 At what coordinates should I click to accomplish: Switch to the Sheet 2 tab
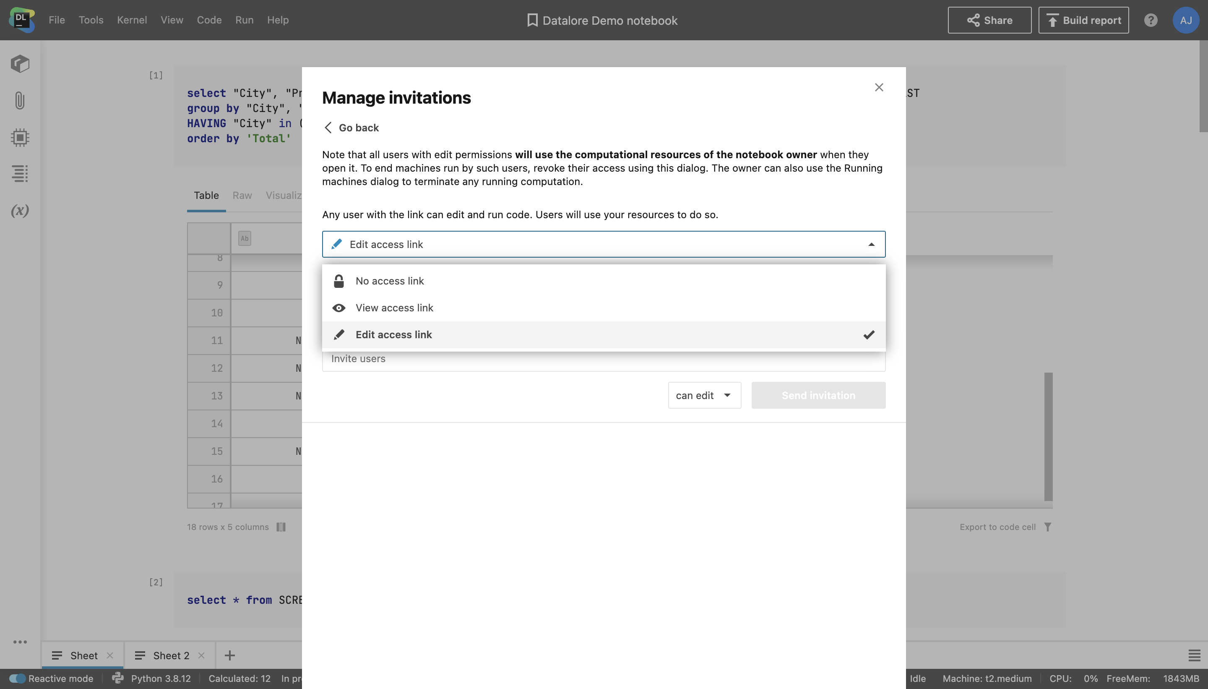point(171,655)
